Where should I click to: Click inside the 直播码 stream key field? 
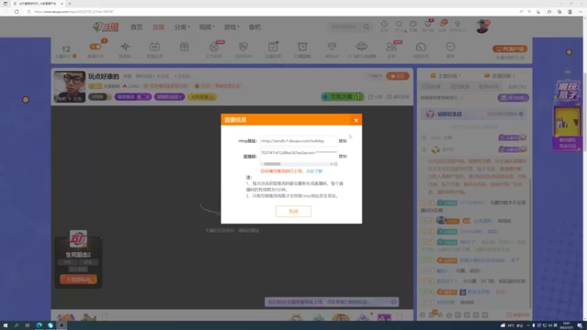299,153
